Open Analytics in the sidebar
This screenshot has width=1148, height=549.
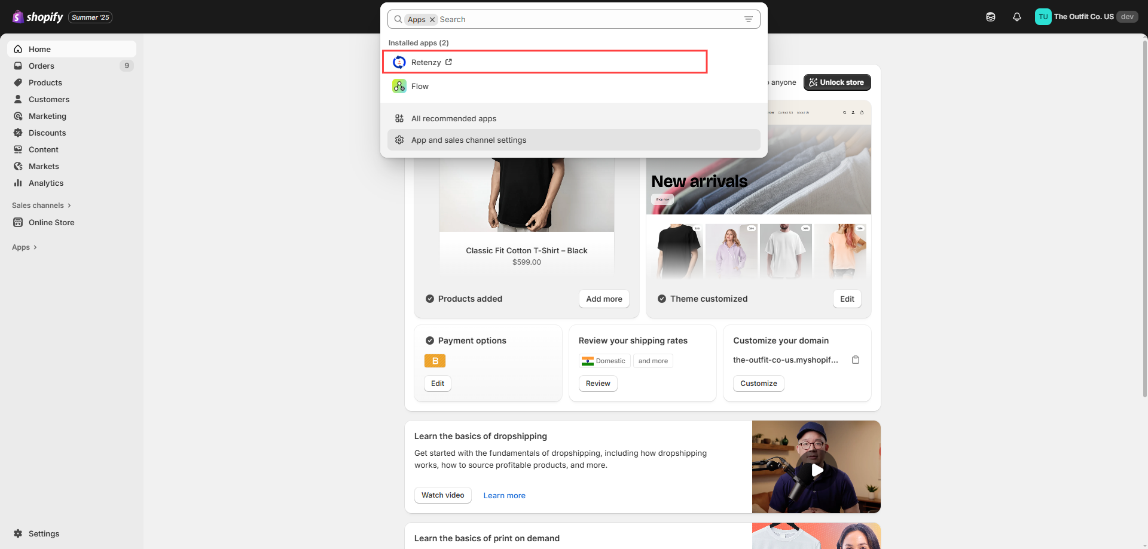(x=46, y=183)
